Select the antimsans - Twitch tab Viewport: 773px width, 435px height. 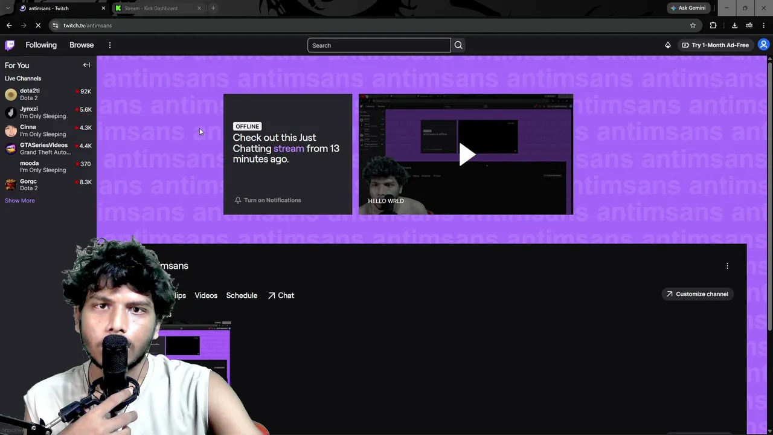point(62,8)
